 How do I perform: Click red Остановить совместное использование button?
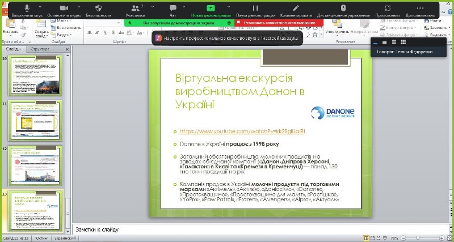tap(279, 23)
